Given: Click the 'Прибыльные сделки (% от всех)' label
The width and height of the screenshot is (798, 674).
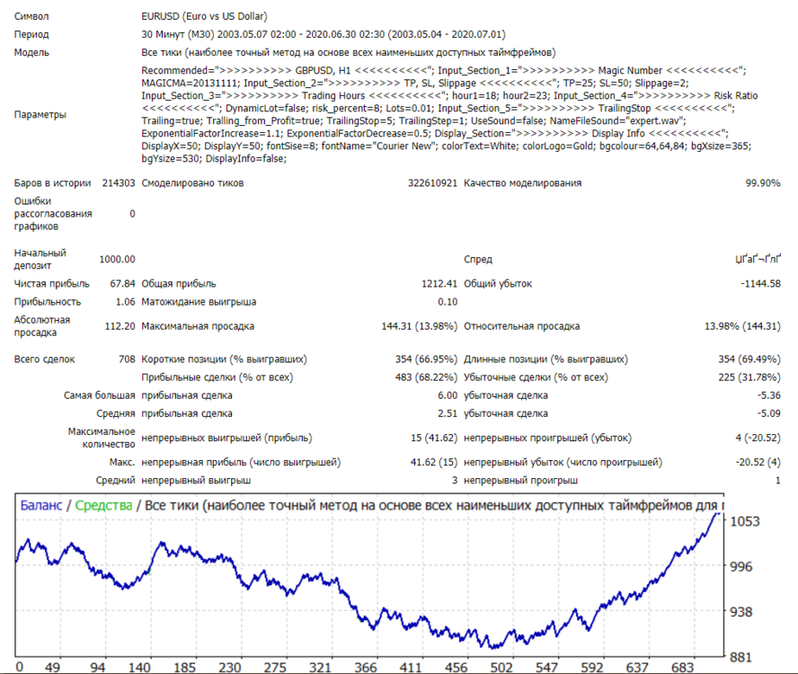Looking at the screenshot, I should [x=217, y=377].
